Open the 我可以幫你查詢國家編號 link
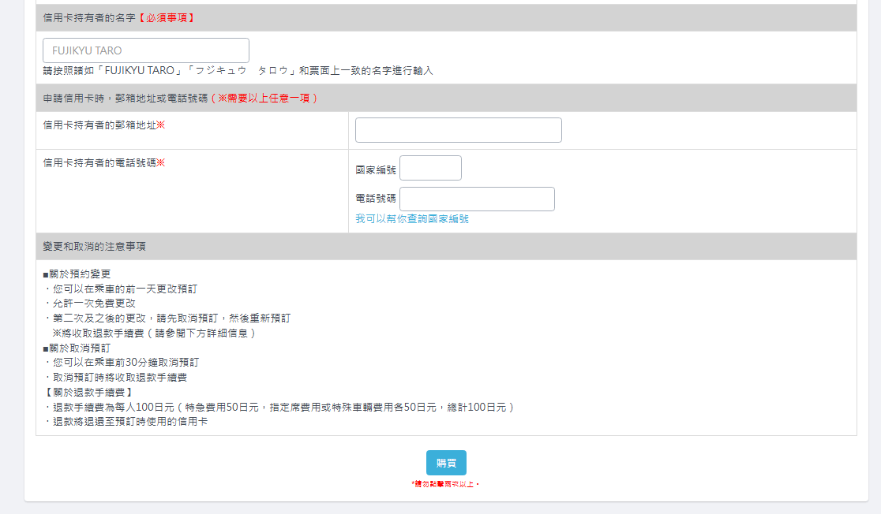This screenshot has height=514, width=881. click(x=412, y=219)
